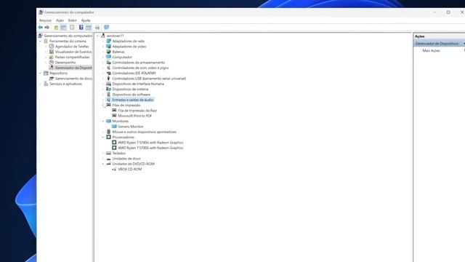Click the USB plug icon for Controladores USB
This screenshot has height=262, width=465.
point(108,79)
